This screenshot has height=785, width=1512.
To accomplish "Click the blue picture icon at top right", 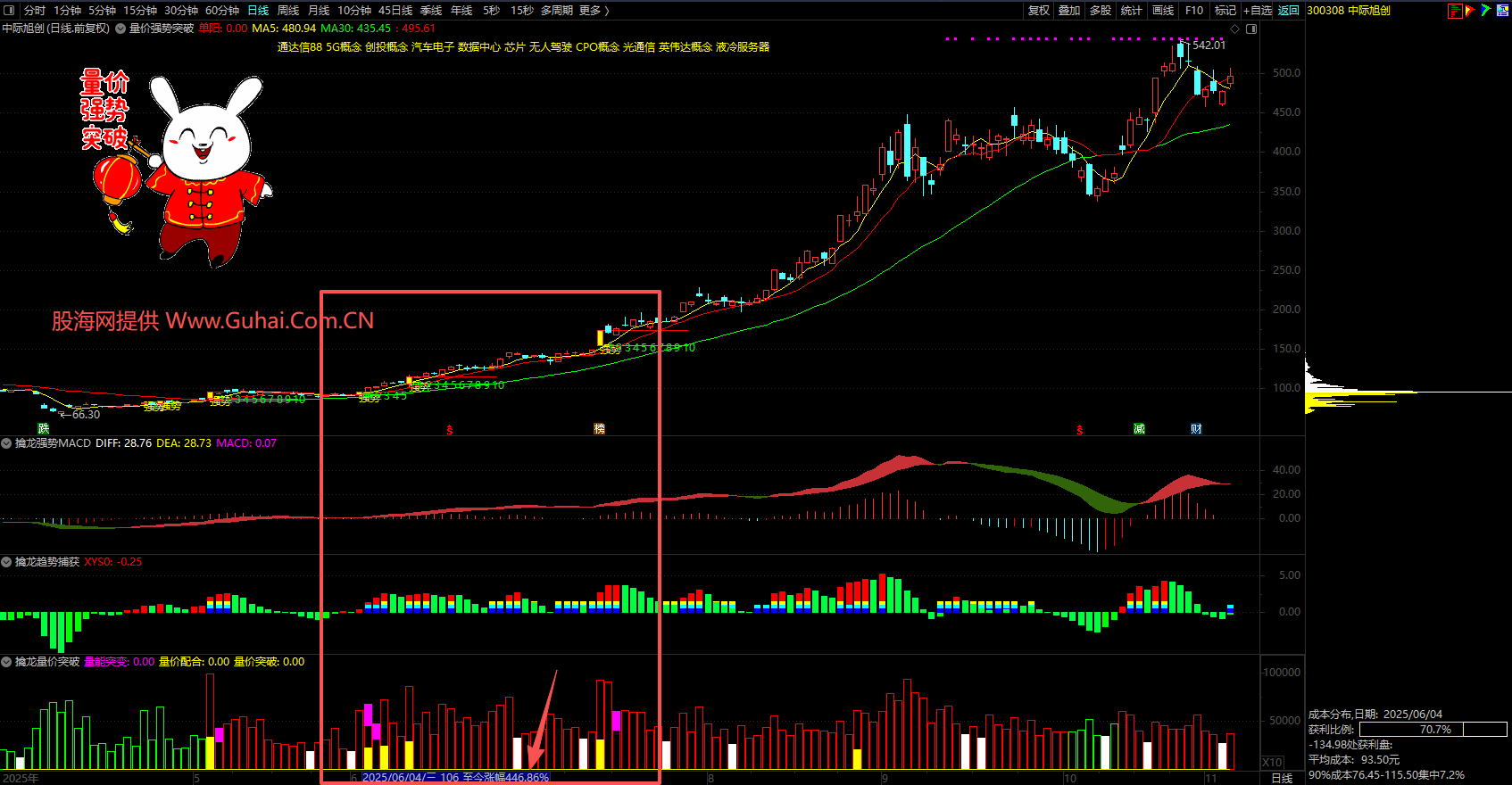I will (1501, 11).
